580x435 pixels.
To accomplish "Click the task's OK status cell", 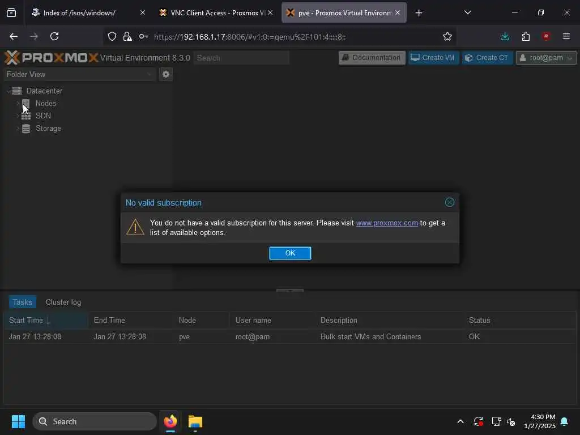I will [474, 337].
